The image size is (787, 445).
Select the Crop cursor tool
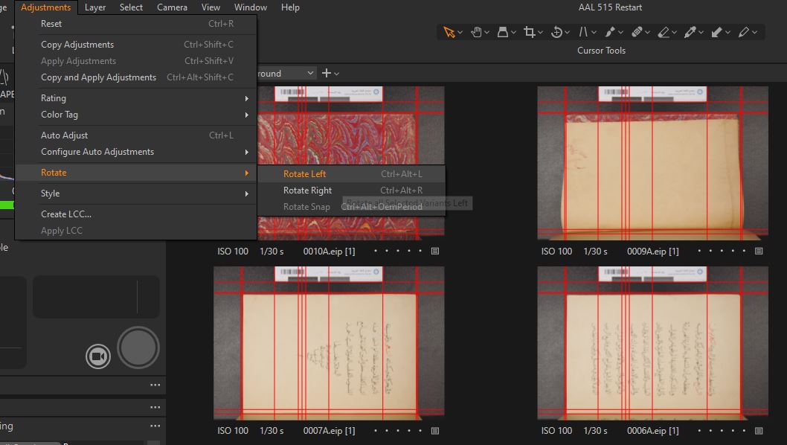pos(529,32)
